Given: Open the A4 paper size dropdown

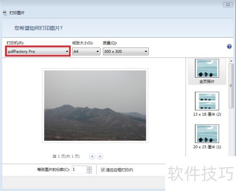Looking at the screenshot, I should click(86, 51).
